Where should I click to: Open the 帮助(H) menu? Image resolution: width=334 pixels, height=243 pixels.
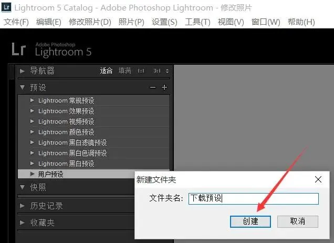tap(301, 22)
